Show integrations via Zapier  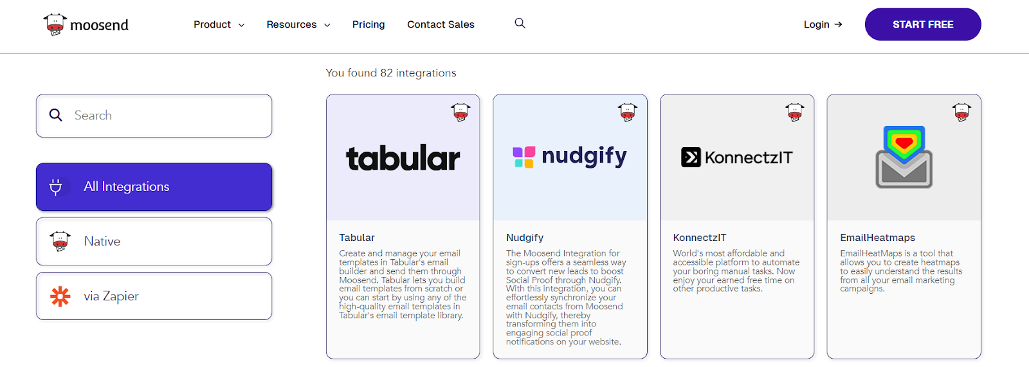(154, 296)
